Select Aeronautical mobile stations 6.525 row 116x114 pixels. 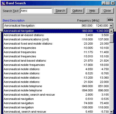56,73
